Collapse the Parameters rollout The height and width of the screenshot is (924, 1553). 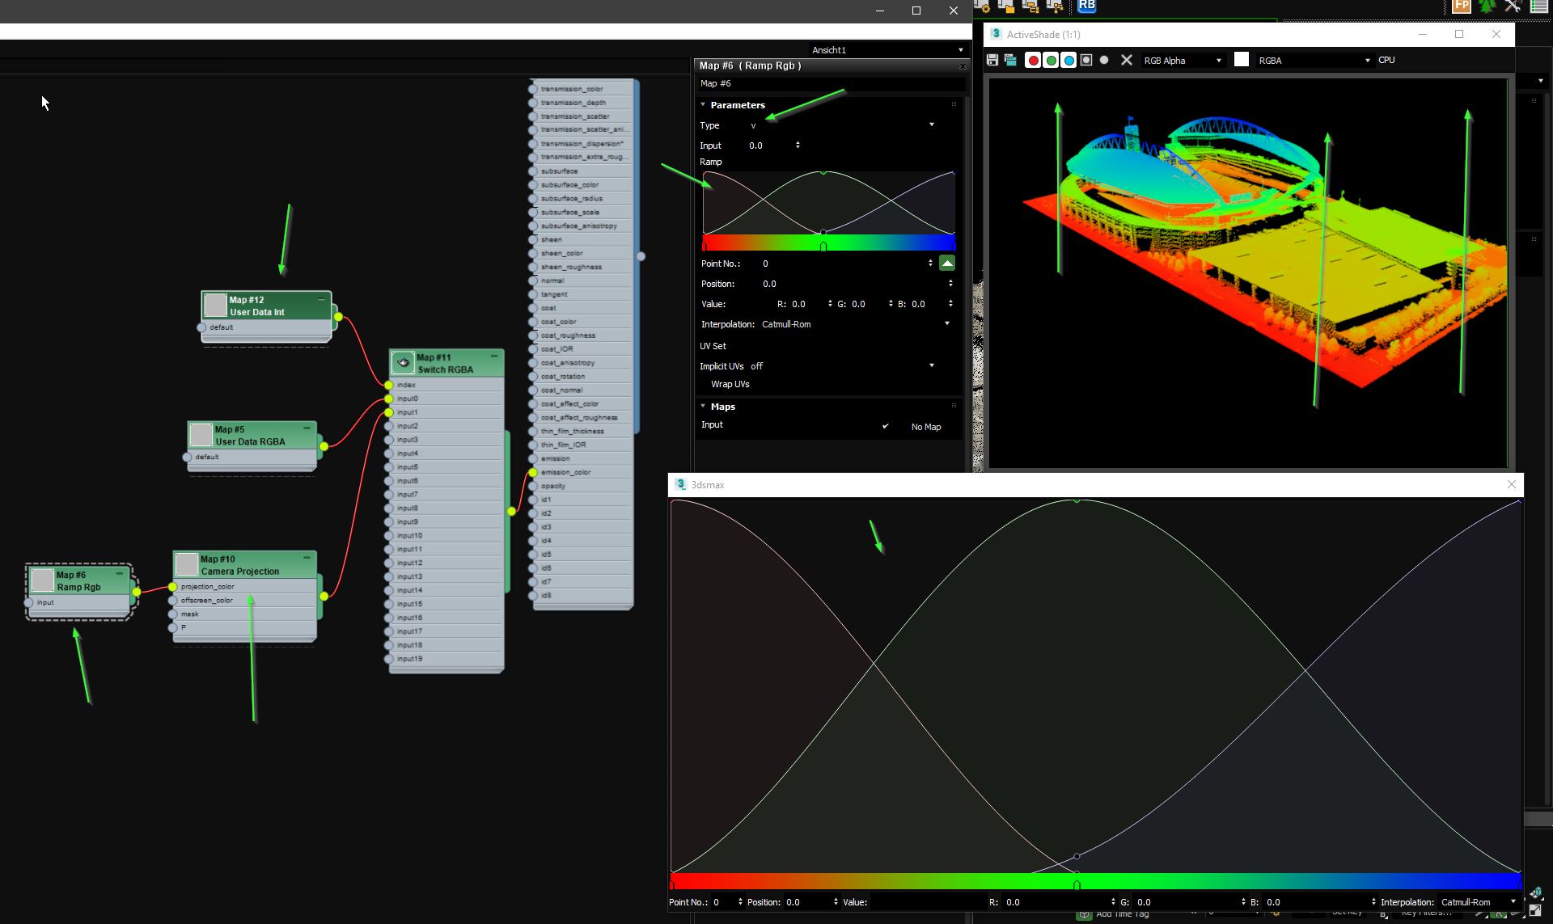[x=703, y=104]
